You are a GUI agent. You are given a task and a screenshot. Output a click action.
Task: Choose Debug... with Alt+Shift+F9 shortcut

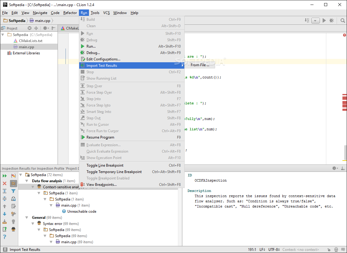132,53
